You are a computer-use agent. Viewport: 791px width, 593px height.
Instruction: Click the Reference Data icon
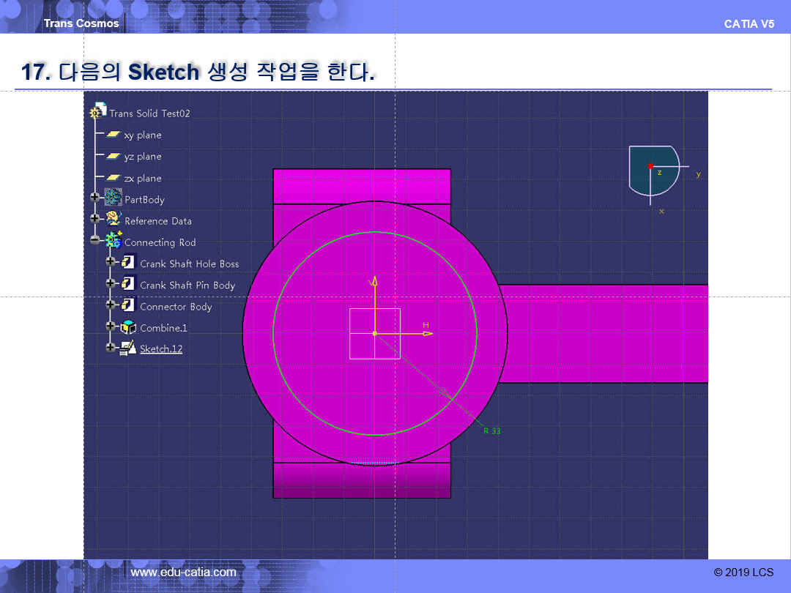tap(114, 220)
